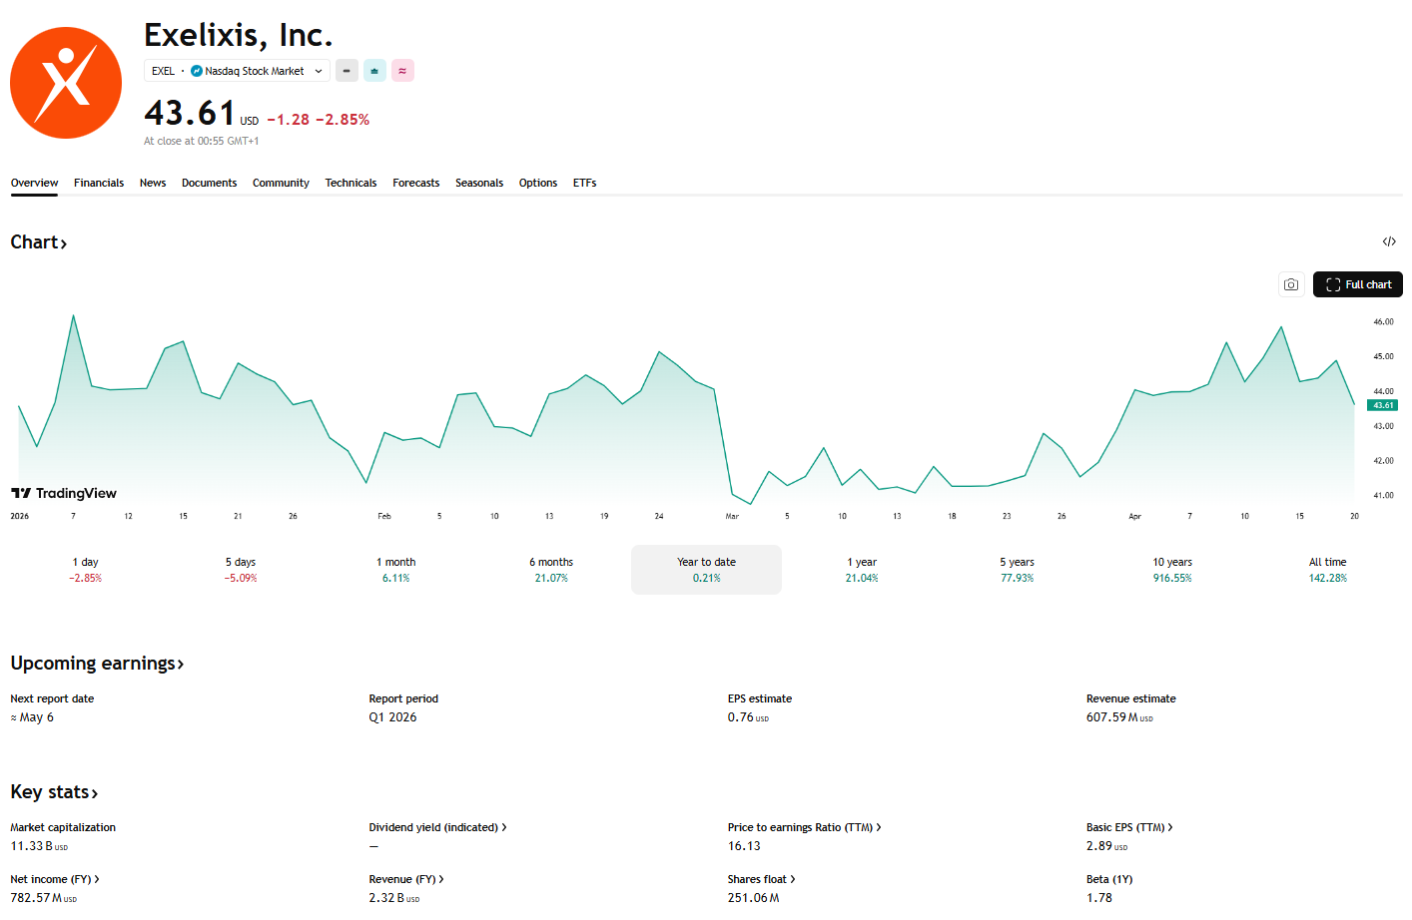This screenshot has height=920, width=1412.
Task: Click the revenue estimate value 607.59 M
Action: coord(1119,717)
